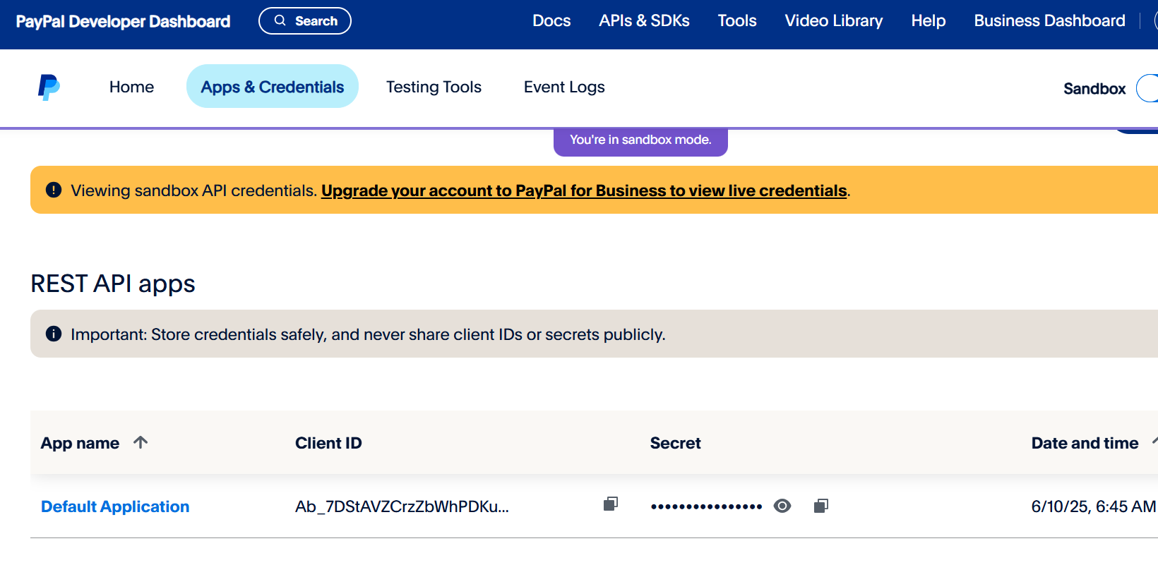Viewport: 1158px width, 565px height.
Task: Click PayPal Developer Dashboard title
Action: pyautogui.click(x=123, y=21)
